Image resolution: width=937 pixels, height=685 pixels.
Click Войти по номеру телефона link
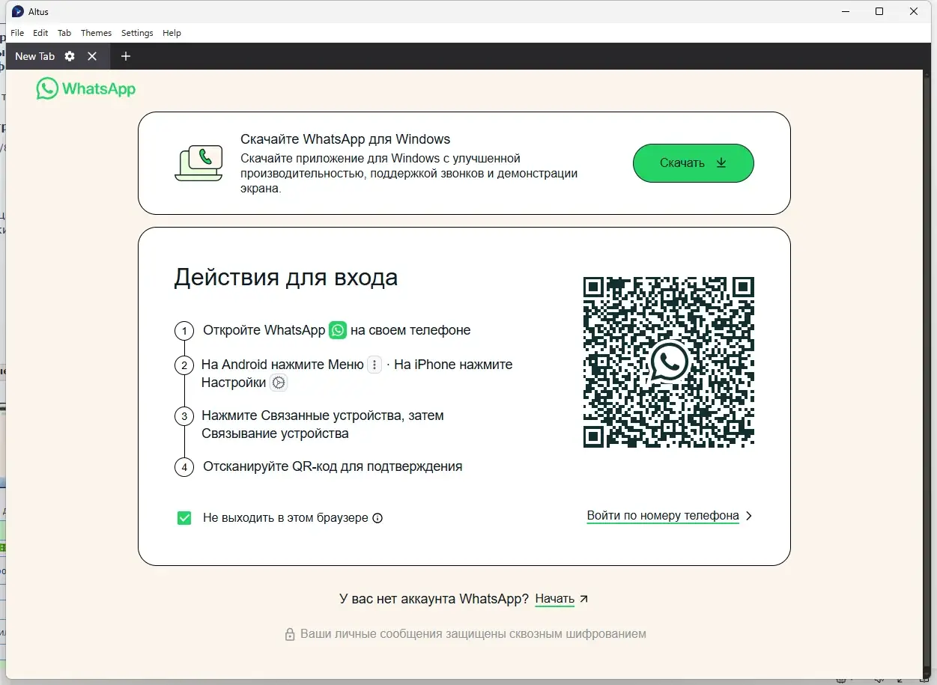coord(663,516)
